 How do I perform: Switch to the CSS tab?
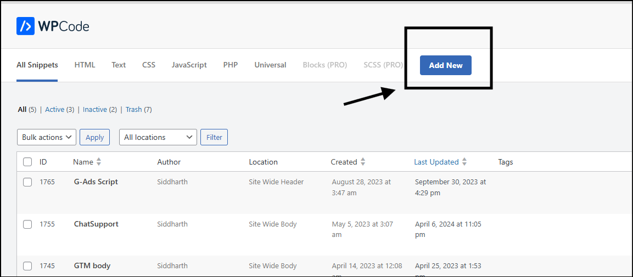tap(149, 65)
